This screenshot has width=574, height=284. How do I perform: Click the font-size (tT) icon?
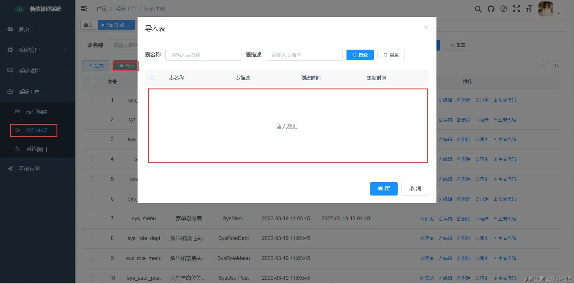[x=529, y=9]
